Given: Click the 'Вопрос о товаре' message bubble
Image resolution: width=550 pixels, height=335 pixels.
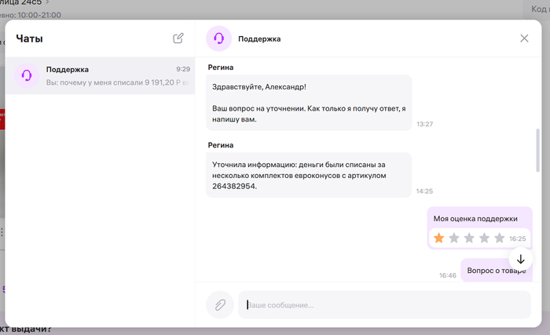Looking at the screenshot, I should [495, 270].
